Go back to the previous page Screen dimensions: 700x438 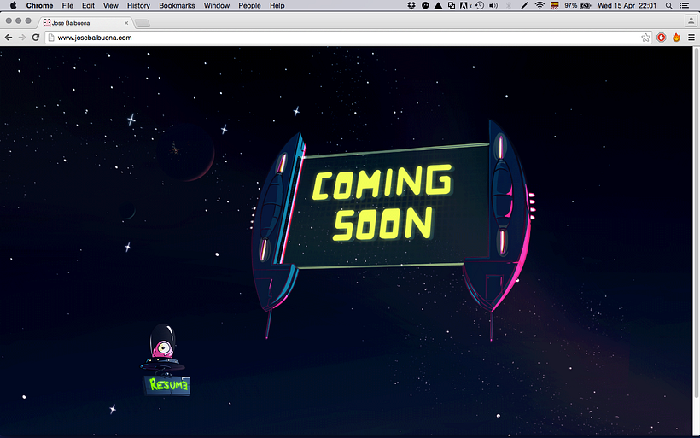click(9, 38)
